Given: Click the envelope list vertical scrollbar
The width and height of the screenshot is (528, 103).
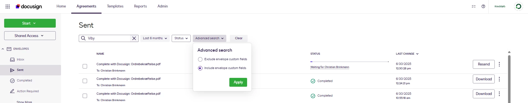Looking at the screenshot, I should 509,79.
